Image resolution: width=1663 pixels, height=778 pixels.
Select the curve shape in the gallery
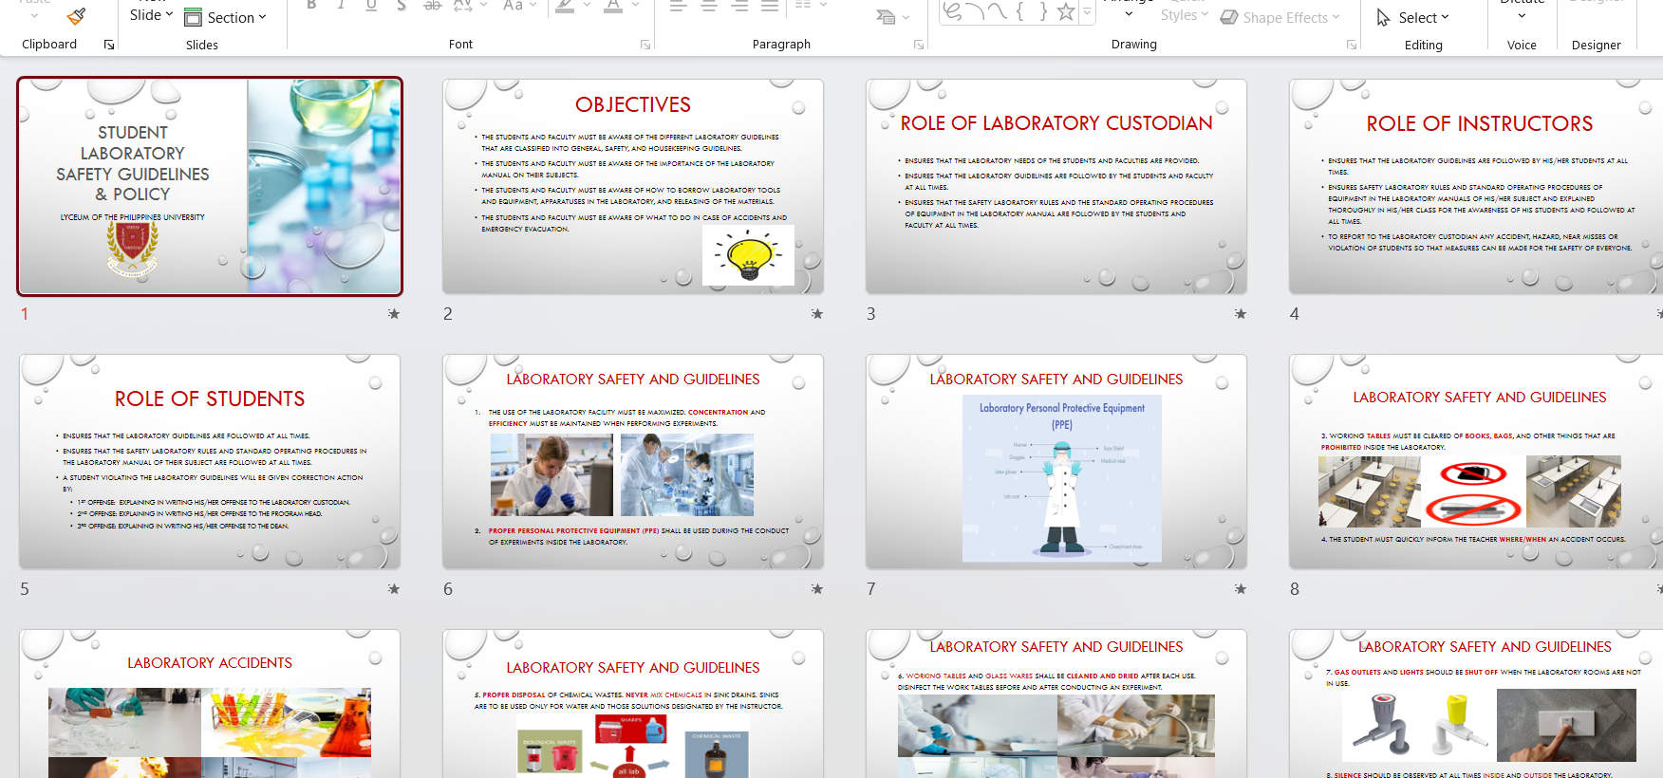(x=997, y=11)
